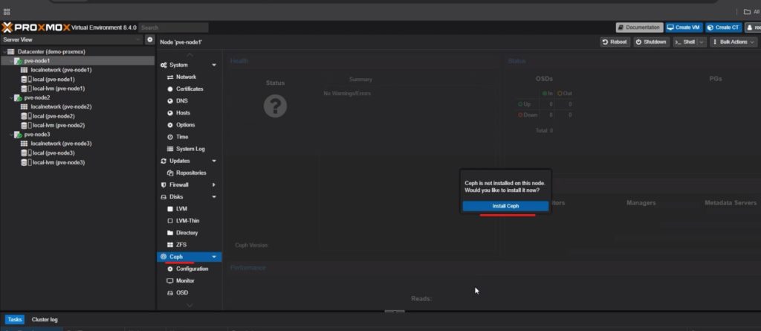Expand the Firewall submenu arrow
The width and height of the screenshot is (761, 331).
pyautogui.click(x=214, y=184)
